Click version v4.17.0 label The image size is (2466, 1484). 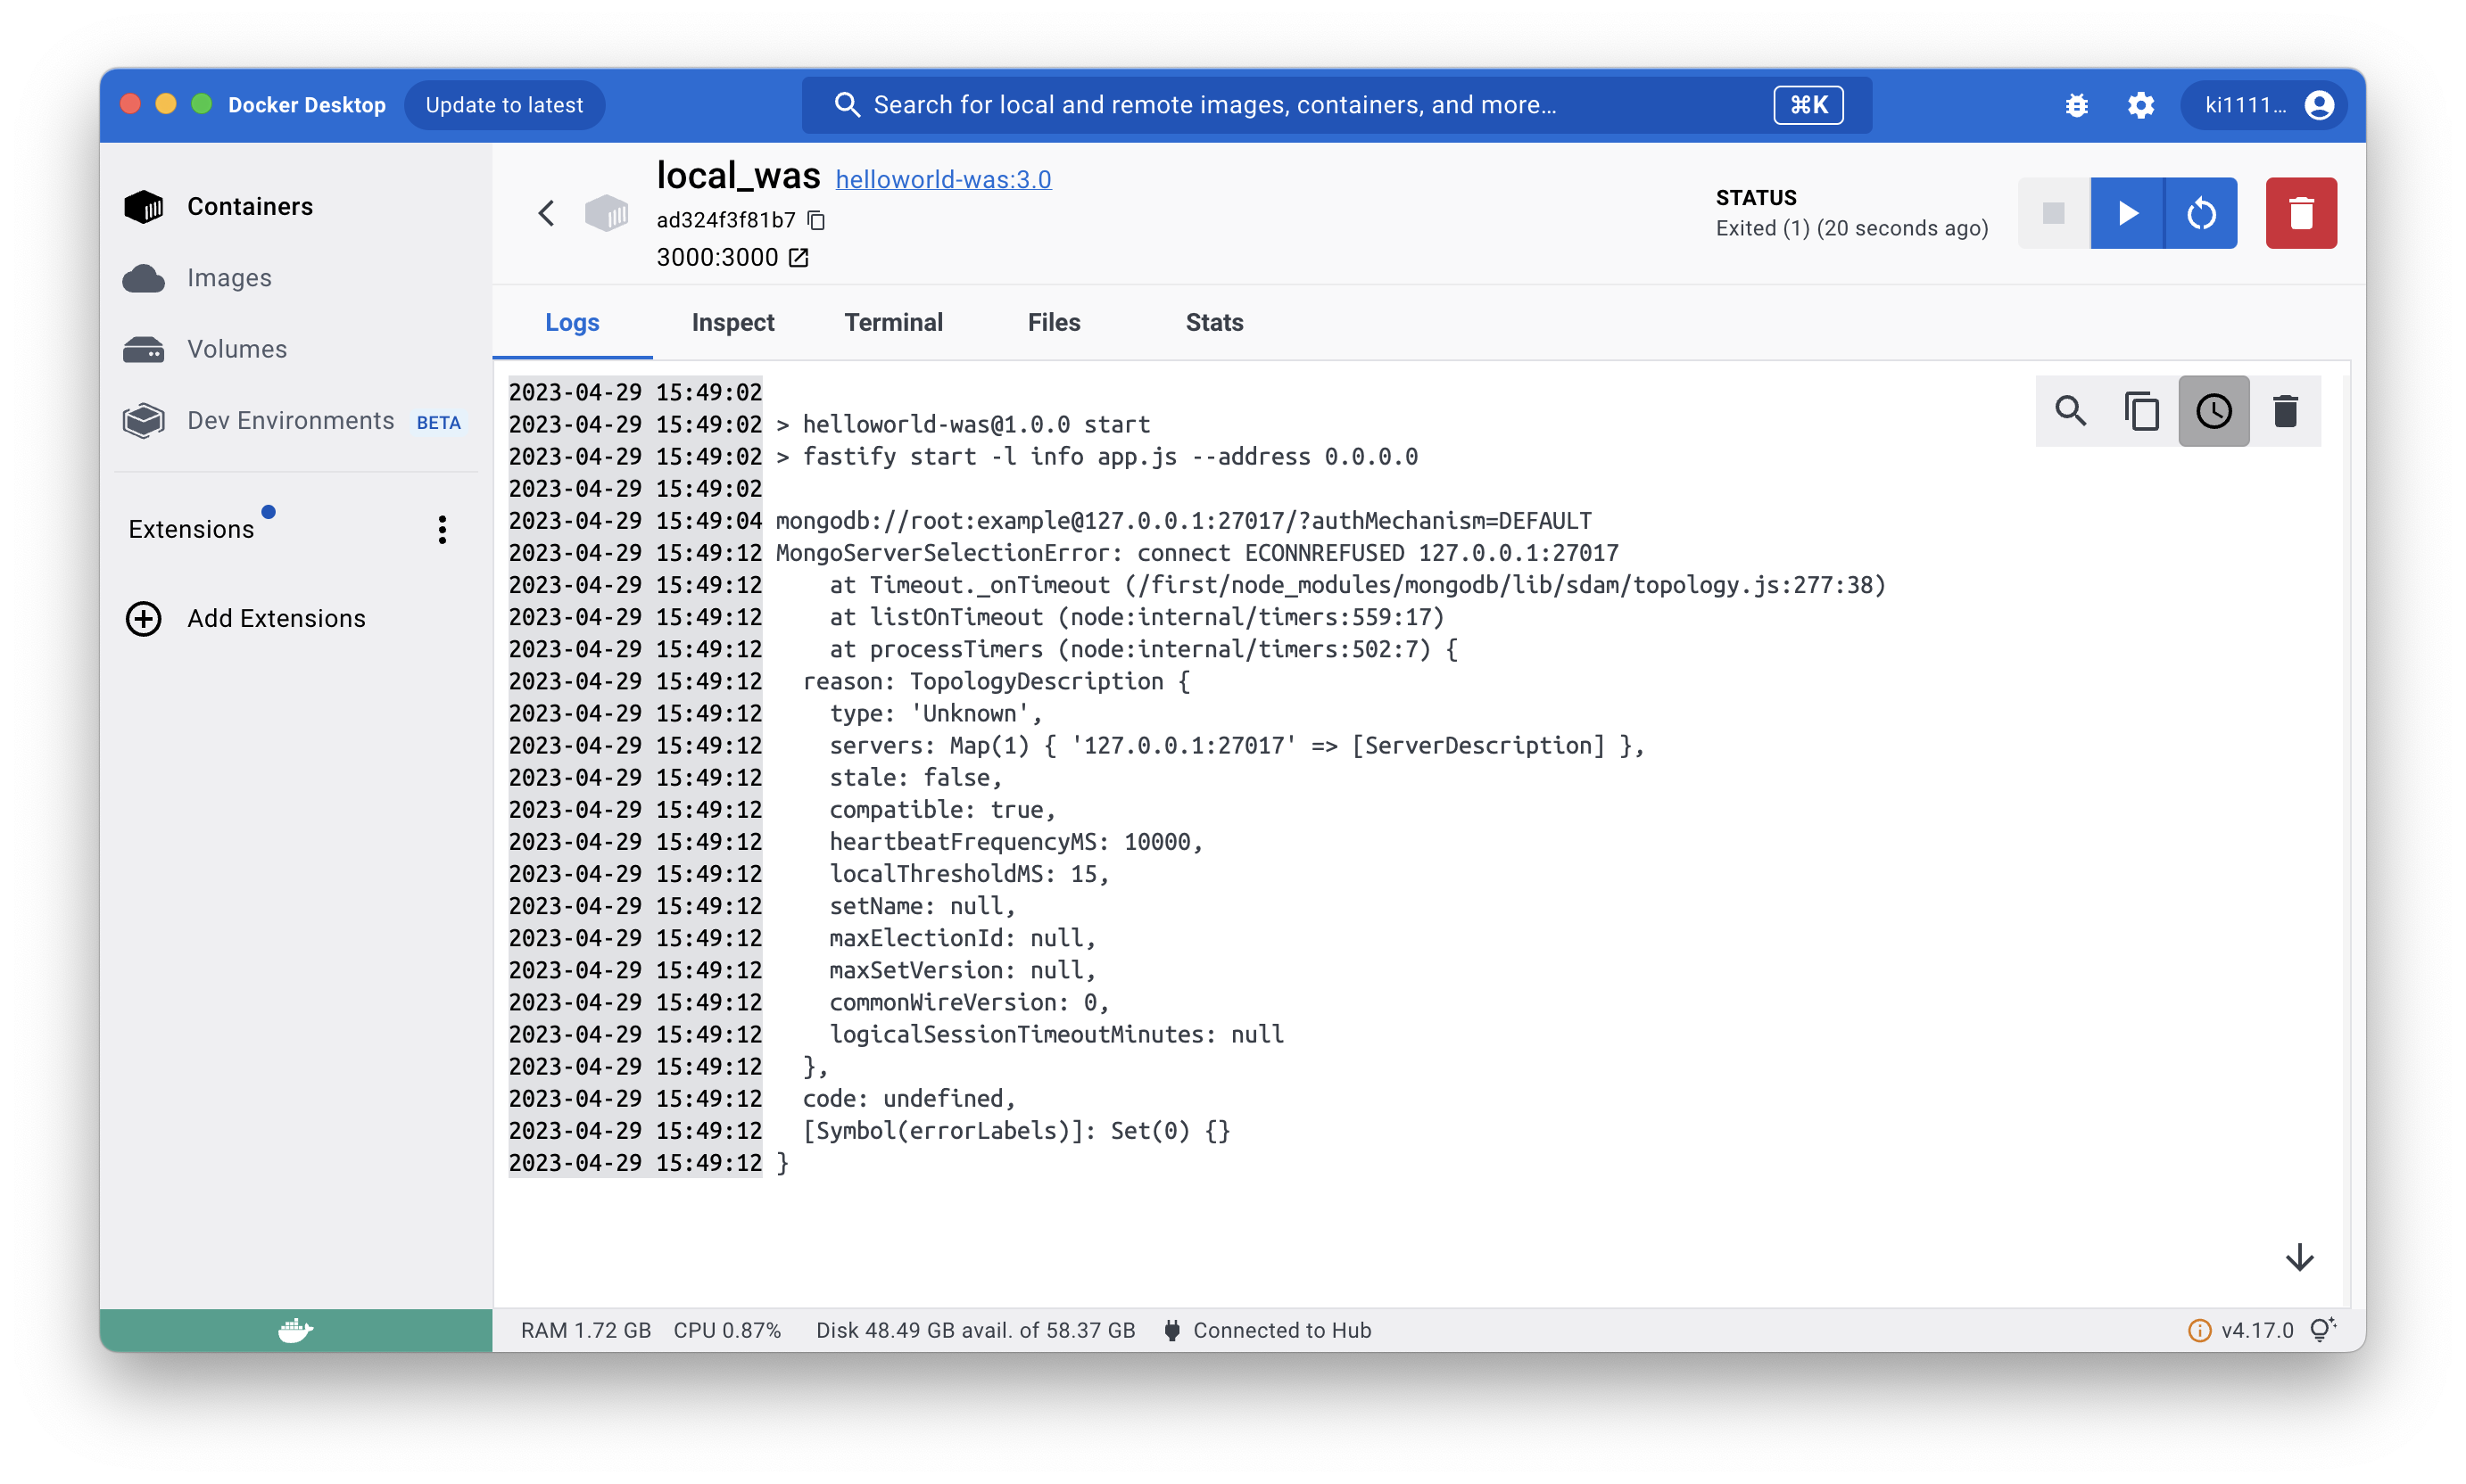click(x=2257, y=1330)
